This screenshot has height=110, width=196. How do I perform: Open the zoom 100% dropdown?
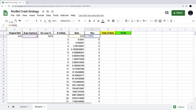28,21
